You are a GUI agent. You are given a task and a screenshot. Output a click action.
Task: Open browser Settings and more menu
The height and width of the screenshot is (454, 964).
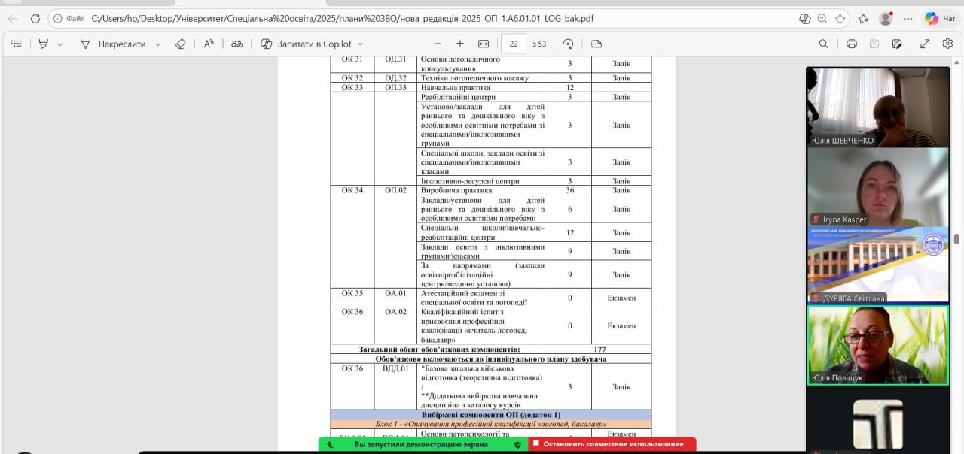[x=908, y=18]
